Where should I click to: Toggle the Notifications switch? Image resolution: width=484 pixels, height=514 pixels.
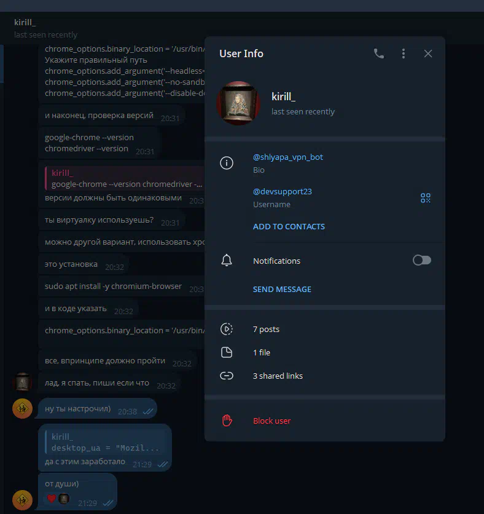point(422,260)
